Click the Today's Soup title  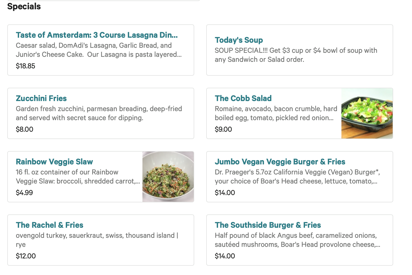[x=239, y=40]
